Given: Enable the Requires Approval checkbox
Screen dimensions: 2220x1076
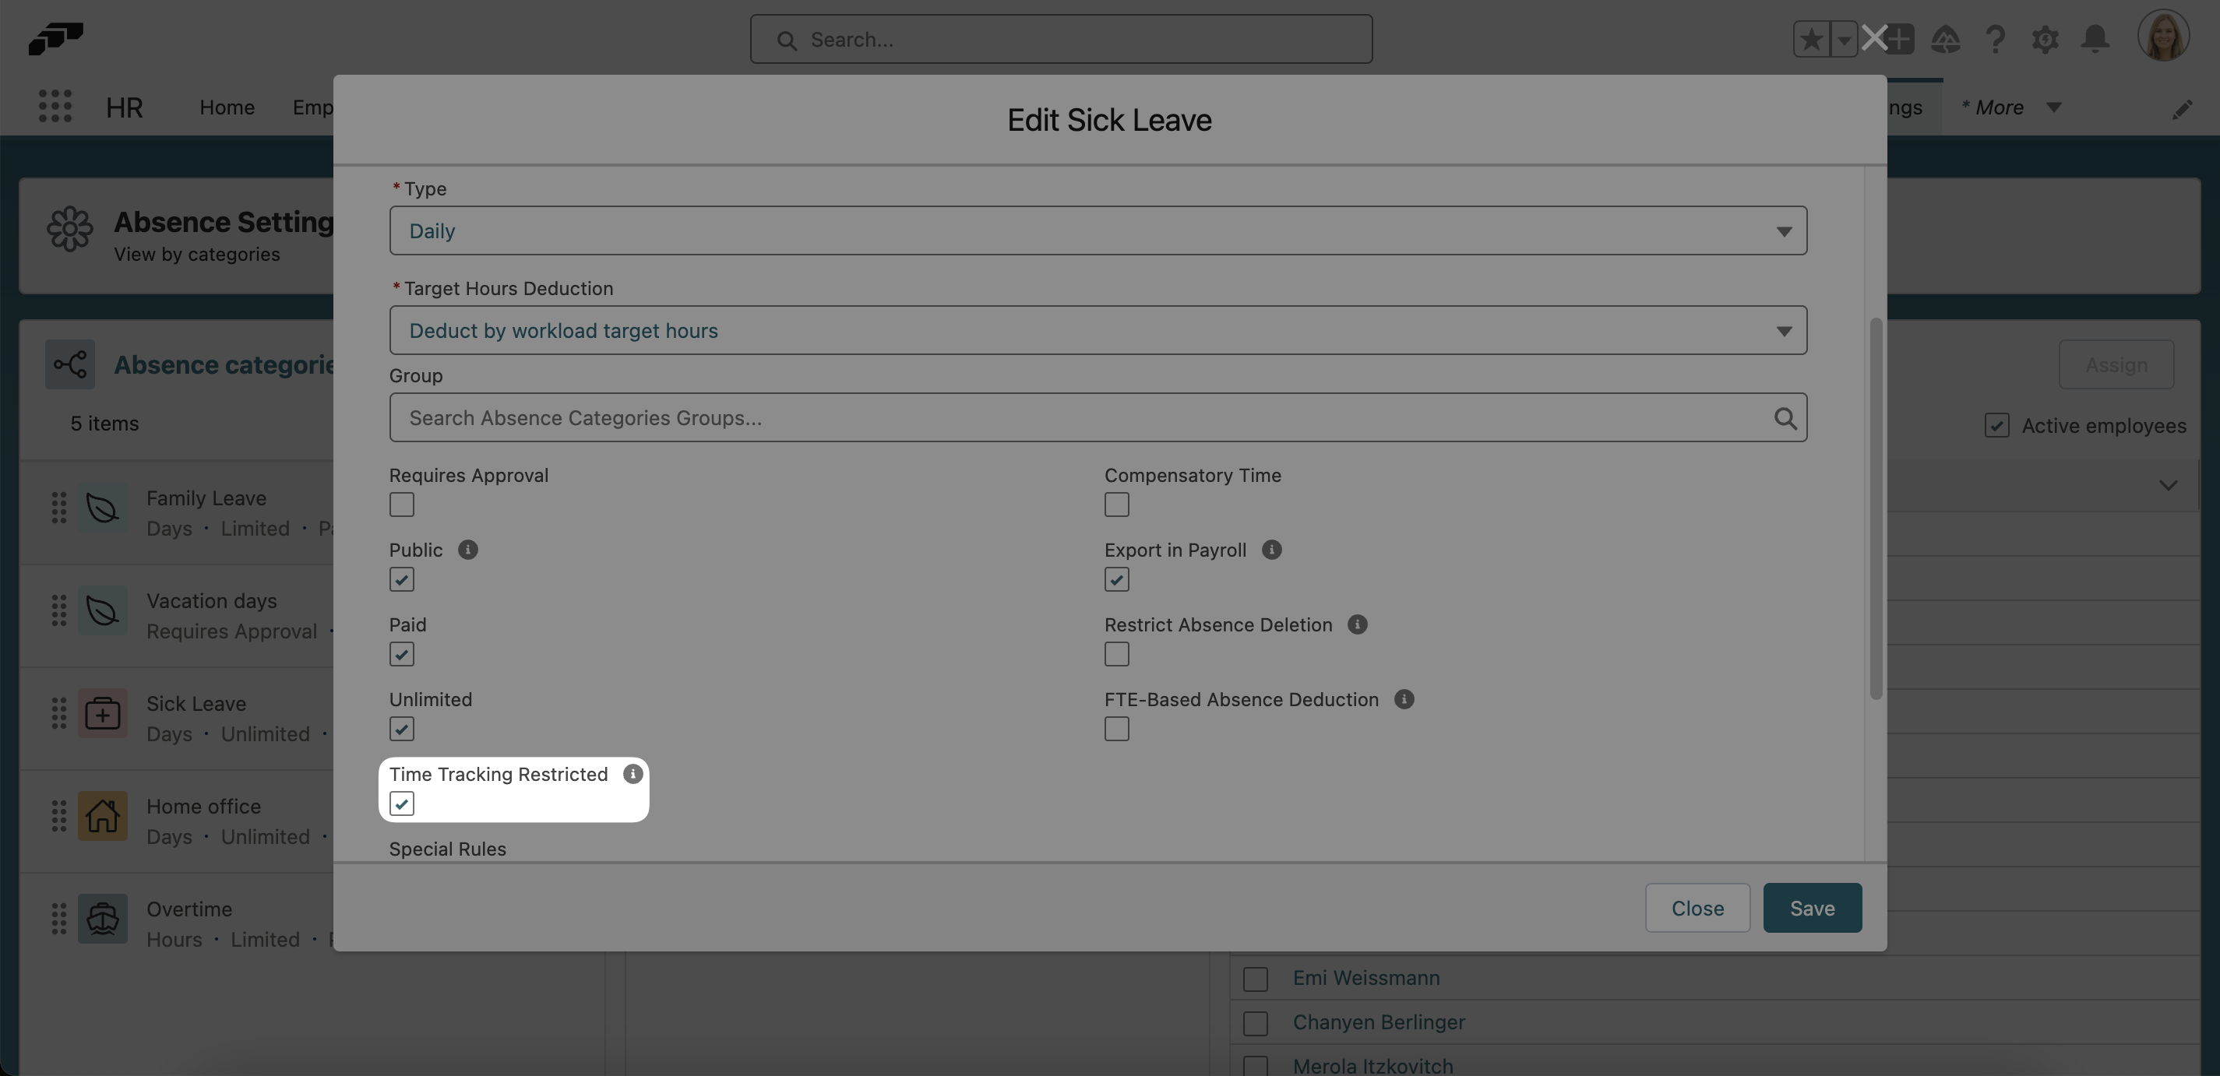Looking at the screenshot, I should [x=402, y=505].
